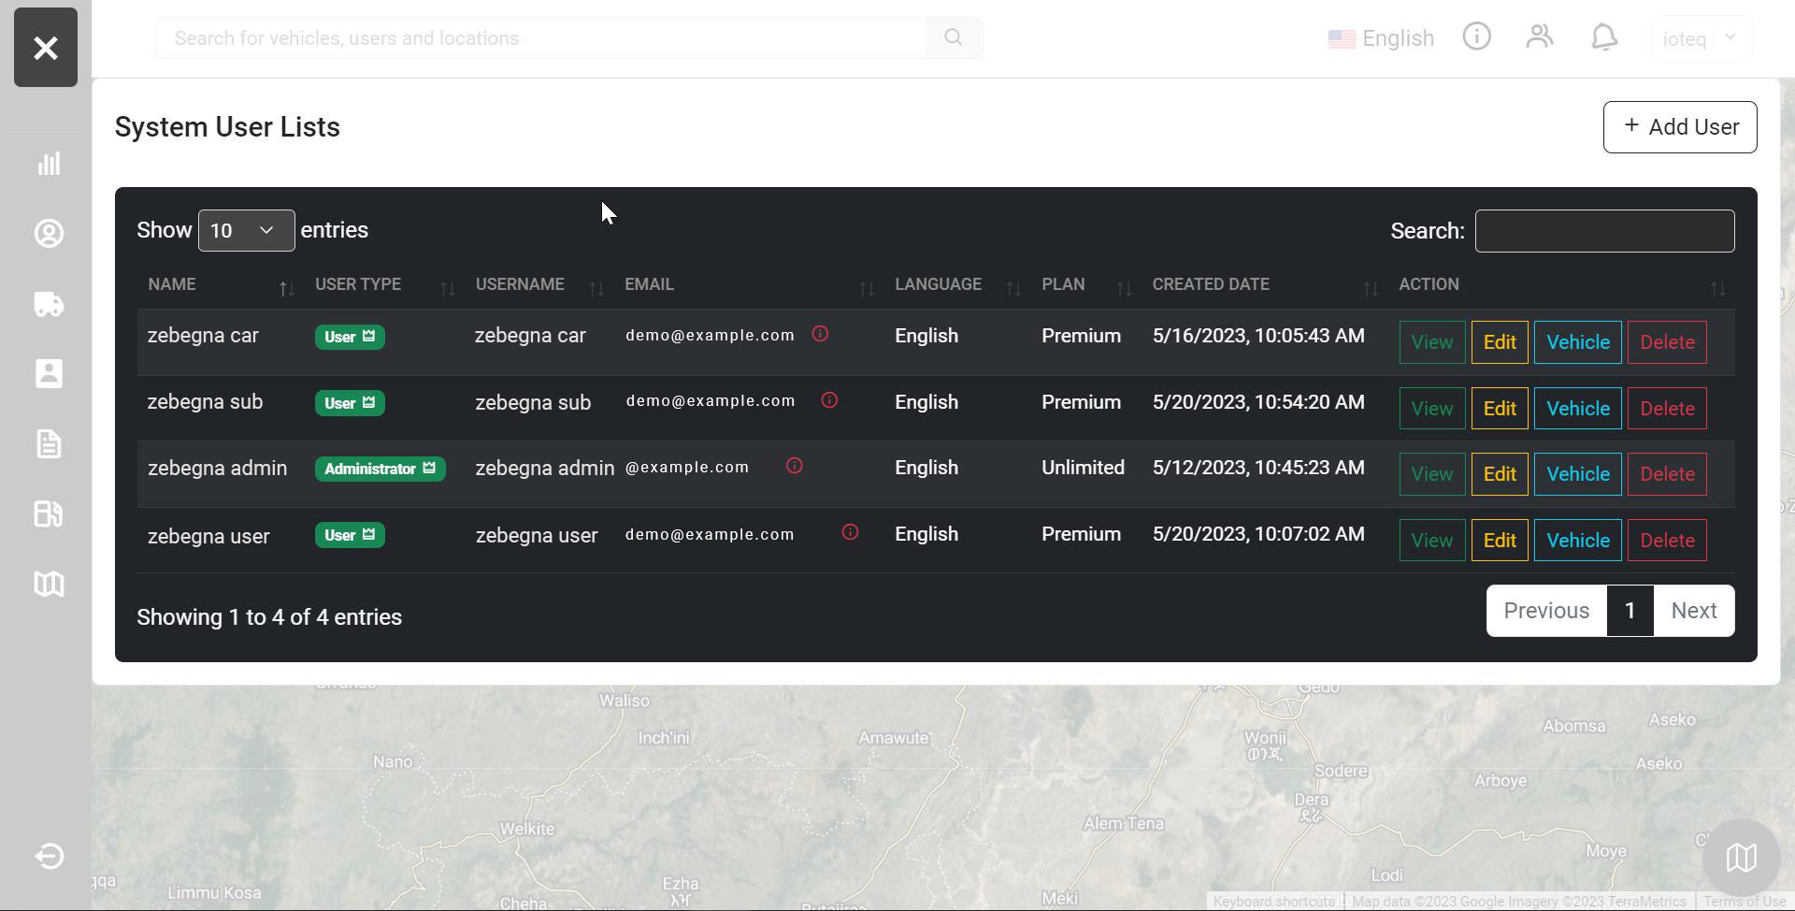Click the driver contact card sidebar icon

tap(49, 373)
